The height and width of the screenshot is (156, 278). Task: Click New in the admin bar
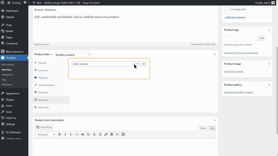(x=37, y=3)
